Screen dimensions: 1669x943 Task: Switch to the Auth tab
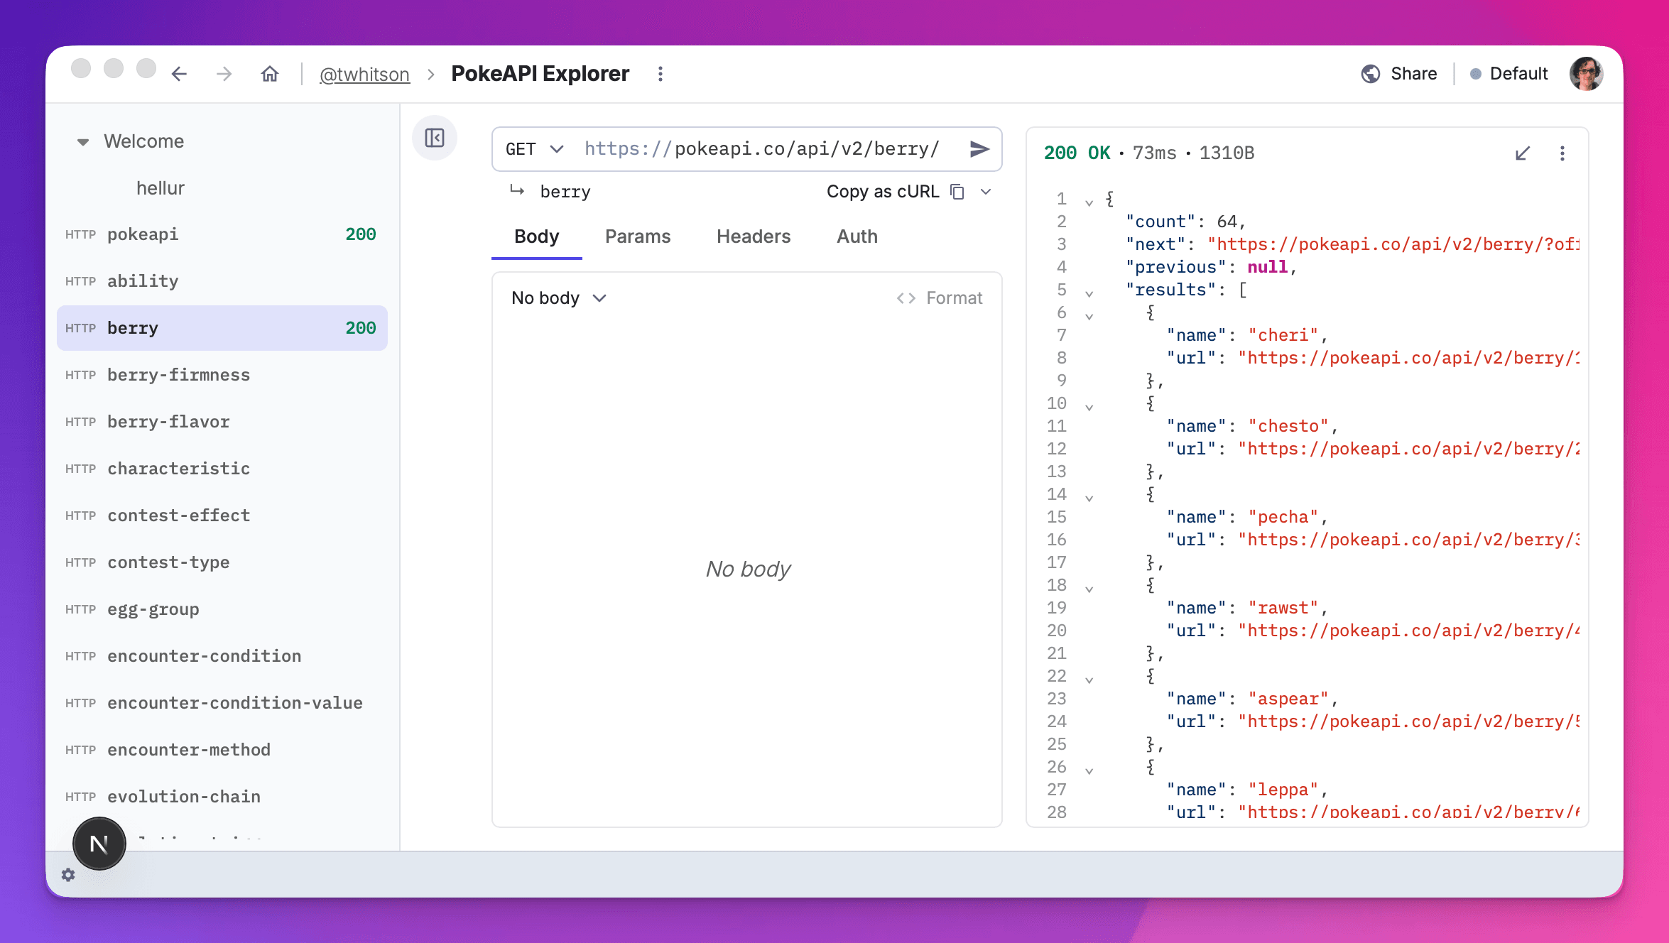tap(857, 236)
